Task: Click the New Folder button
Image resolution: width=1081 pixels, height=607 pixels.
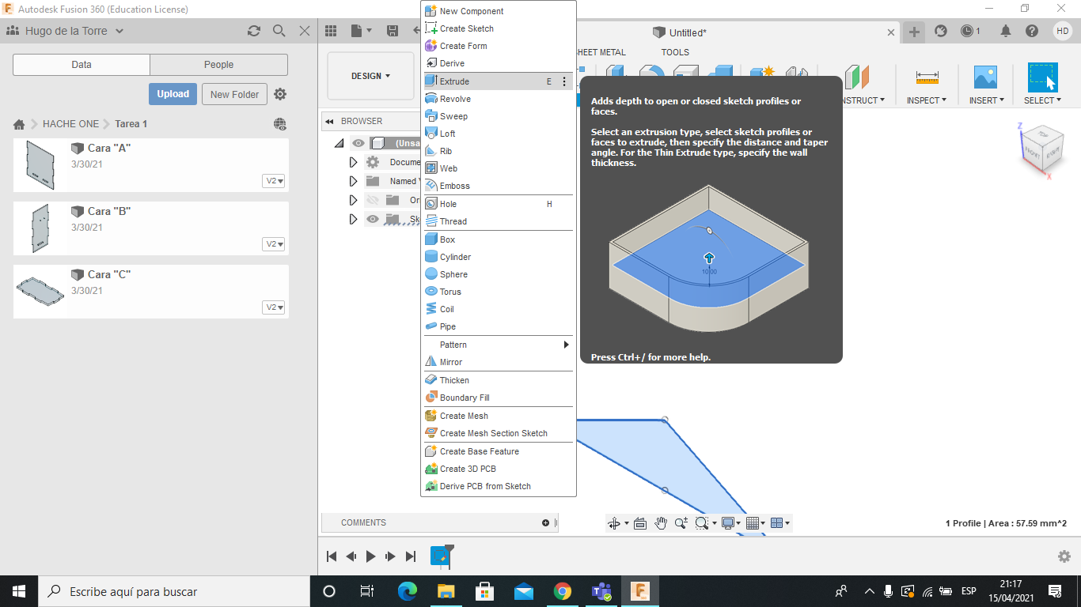Action: pyautogui.click(x=235, y=94)
